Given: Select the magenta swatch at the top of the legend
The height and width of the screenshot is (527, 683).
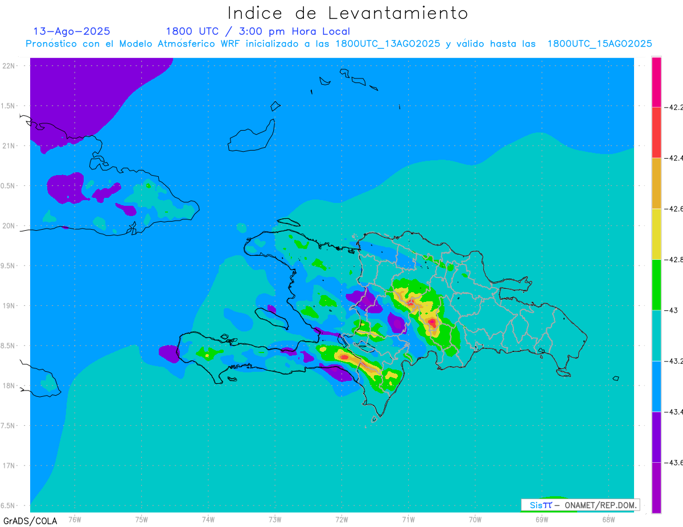Looking at the screenshot, I should coord(656,82).
